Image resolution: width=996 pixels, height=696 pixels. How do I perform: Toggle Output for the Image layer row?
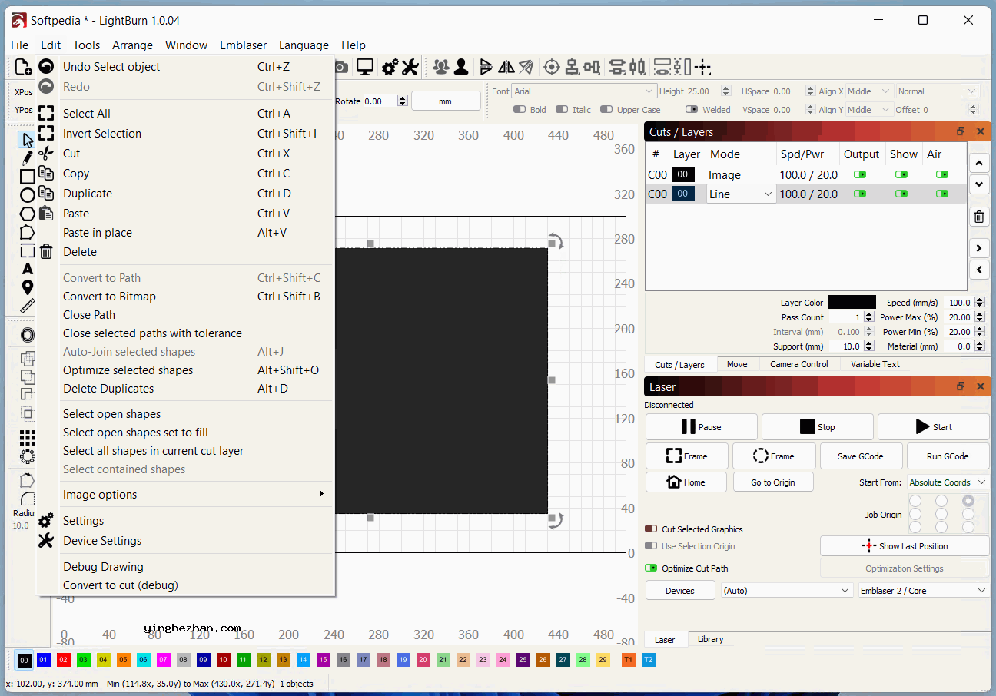pyautogui.click(x=860, y=174)
